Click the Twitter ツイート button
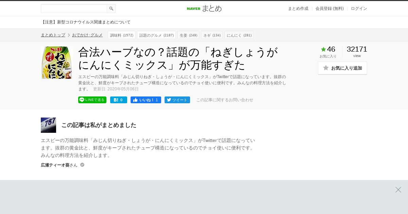Viewport: 408px width, 214px height. coord(177,100)
